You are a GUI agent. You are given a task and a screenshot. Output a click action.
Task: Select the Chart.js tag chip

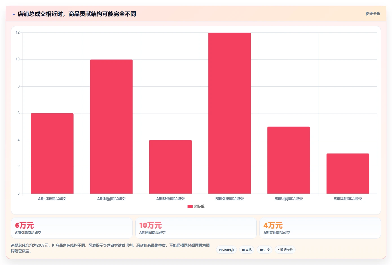pos(226,250)
